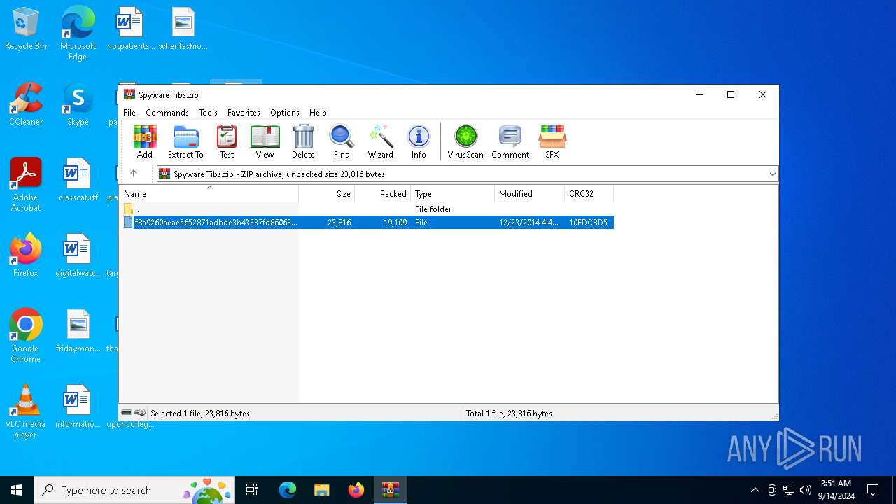896x504 pixels.
Task: Open the Recycle Bin desktop icon
Action: tap(26, 29)
